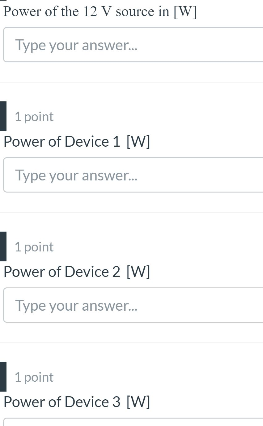
Task: Click the '1 point' label above Device 1
Action: 34,117
